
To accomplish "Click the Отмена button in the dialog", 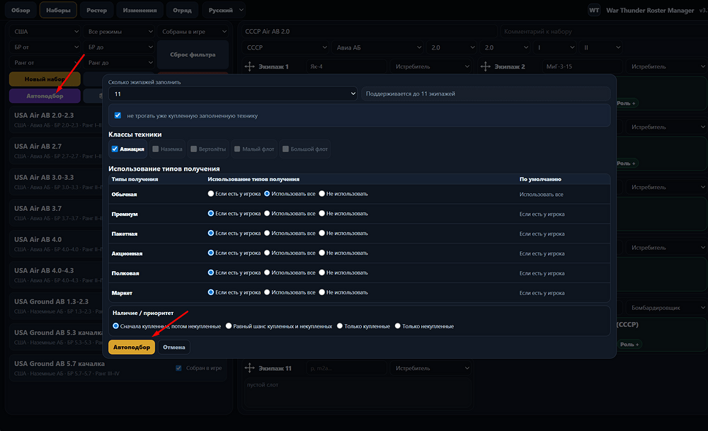I will [174, 347].
